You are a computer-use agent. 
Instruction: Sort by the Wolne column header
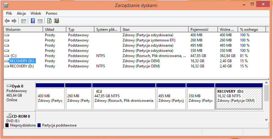tap(228, 30)
